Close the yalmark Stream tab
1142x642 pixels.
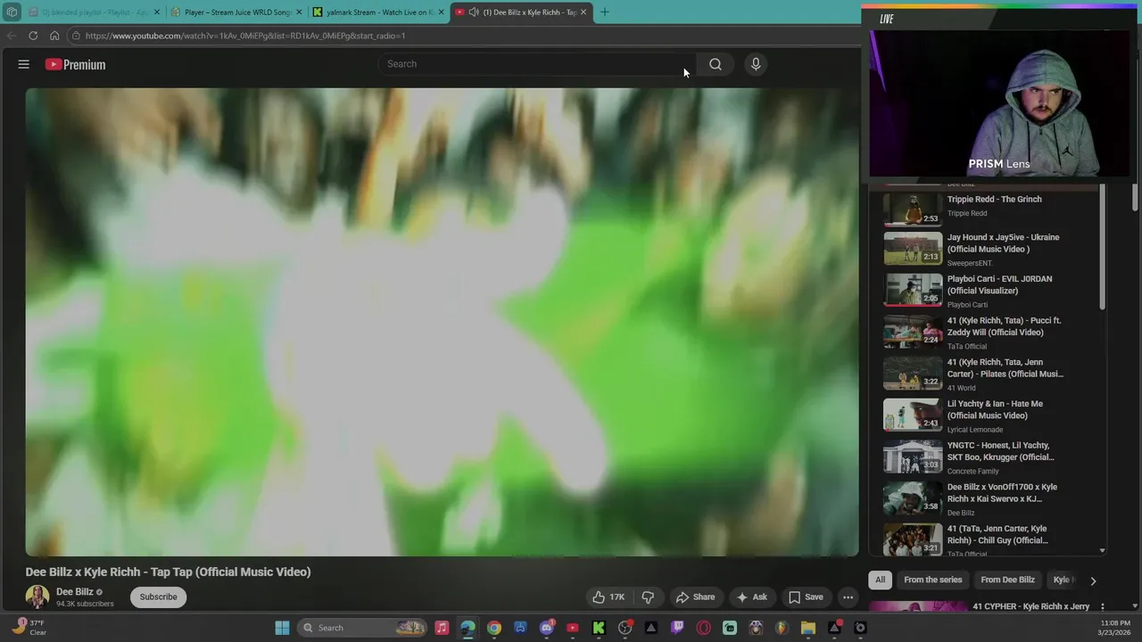[x=441, y=12]
